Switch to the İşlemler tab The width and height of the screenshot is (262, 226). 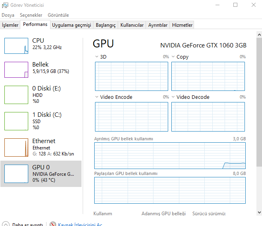pos(10,25)
